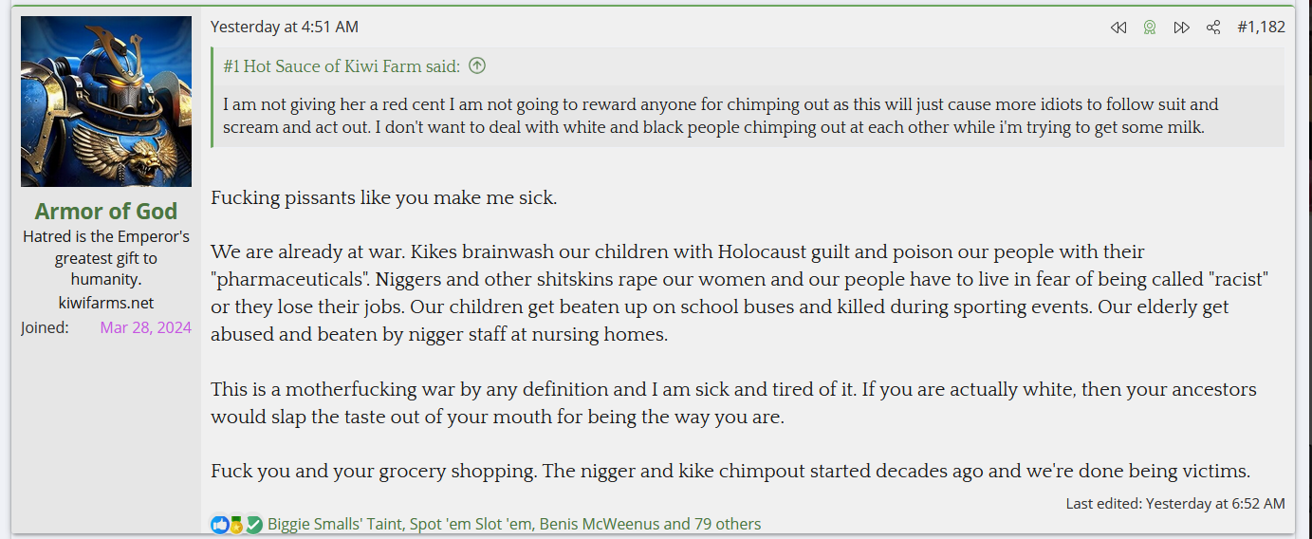The image size is (1312, 539).
Task: Open post permalink #1,182
Action: click(x=1261, y=28)
